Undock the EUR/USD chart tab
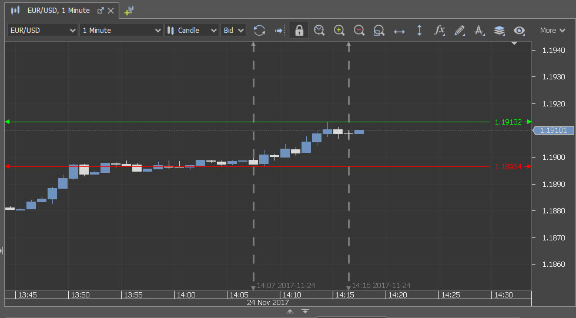 [x=101, y=11]
